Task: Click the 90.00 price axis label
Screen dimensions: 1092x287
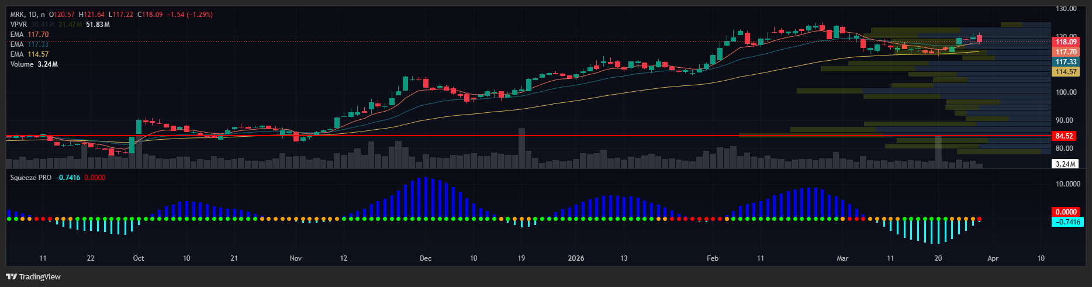Action: (x=1065, y=120)
